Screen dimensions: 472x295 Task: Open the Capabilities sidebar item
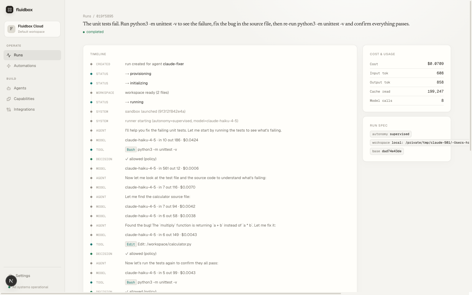32,99
